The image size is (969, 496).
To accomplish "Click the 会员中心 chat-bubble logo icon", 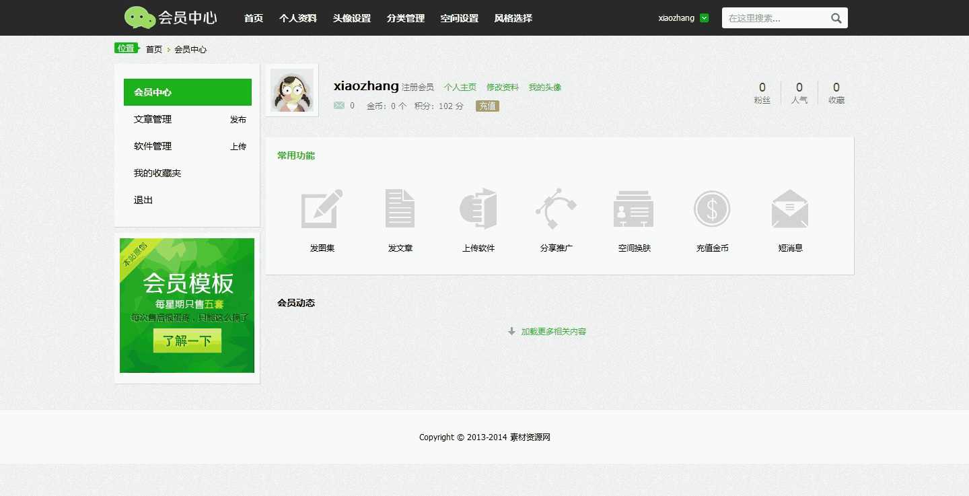I will pyautogui.click(x=138, y=17).
